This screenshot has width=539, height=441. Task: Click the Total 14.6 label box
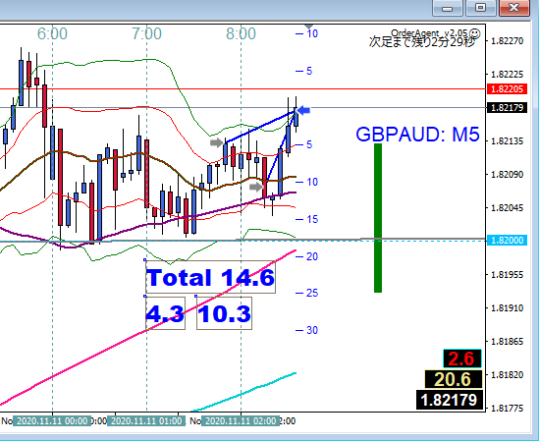tap(211, 277)
